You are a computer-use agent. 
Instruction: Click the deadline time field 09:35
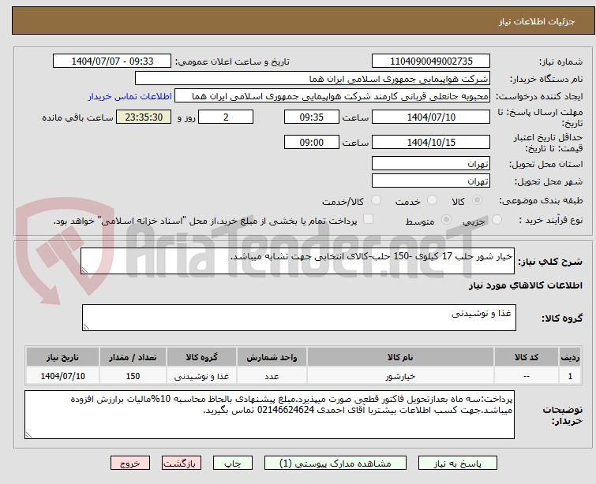[311, 117]
